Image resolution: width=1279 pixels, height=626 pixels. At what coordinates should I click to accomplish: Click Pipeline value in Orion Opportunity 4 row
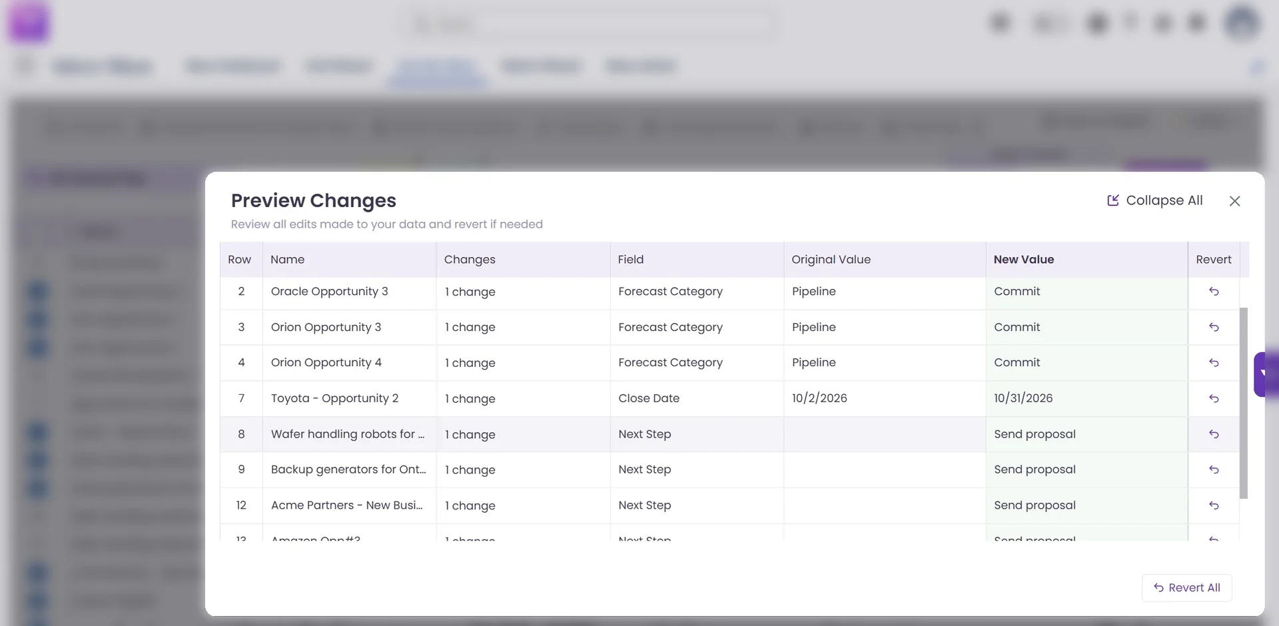click(x=885, y=363)
